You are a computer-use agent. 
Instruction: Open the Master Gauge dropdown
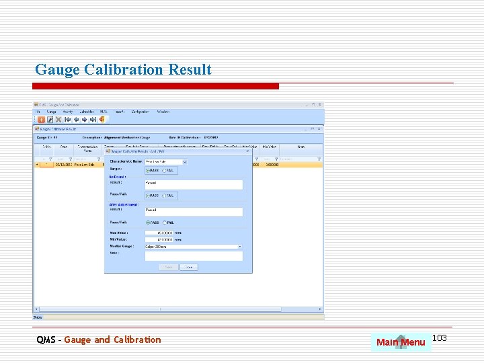[x=240, y=247]
